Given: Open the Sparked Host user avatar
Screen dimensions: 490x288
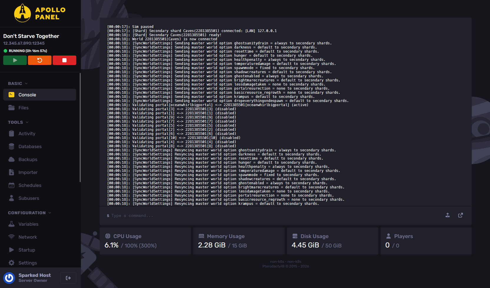Looking at the screenshot, I should pos(9,278).
